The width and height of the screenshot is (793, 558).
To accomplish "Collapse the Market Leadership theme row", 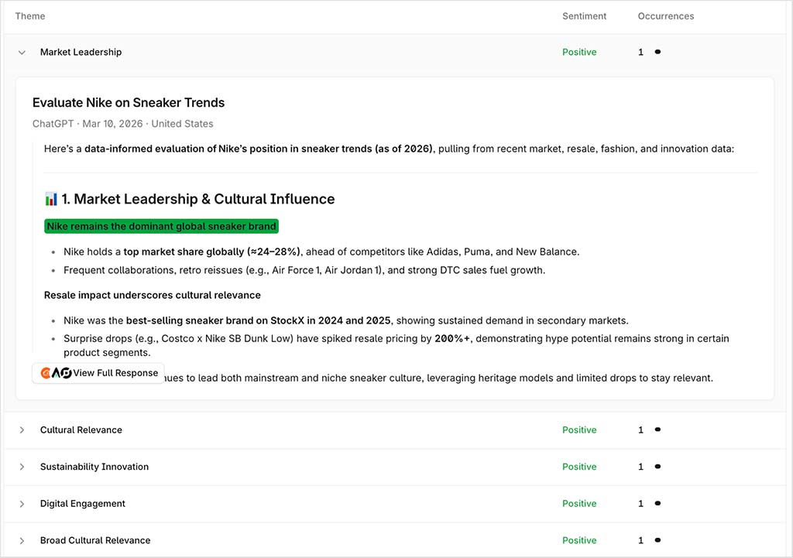I will [22, 52].
